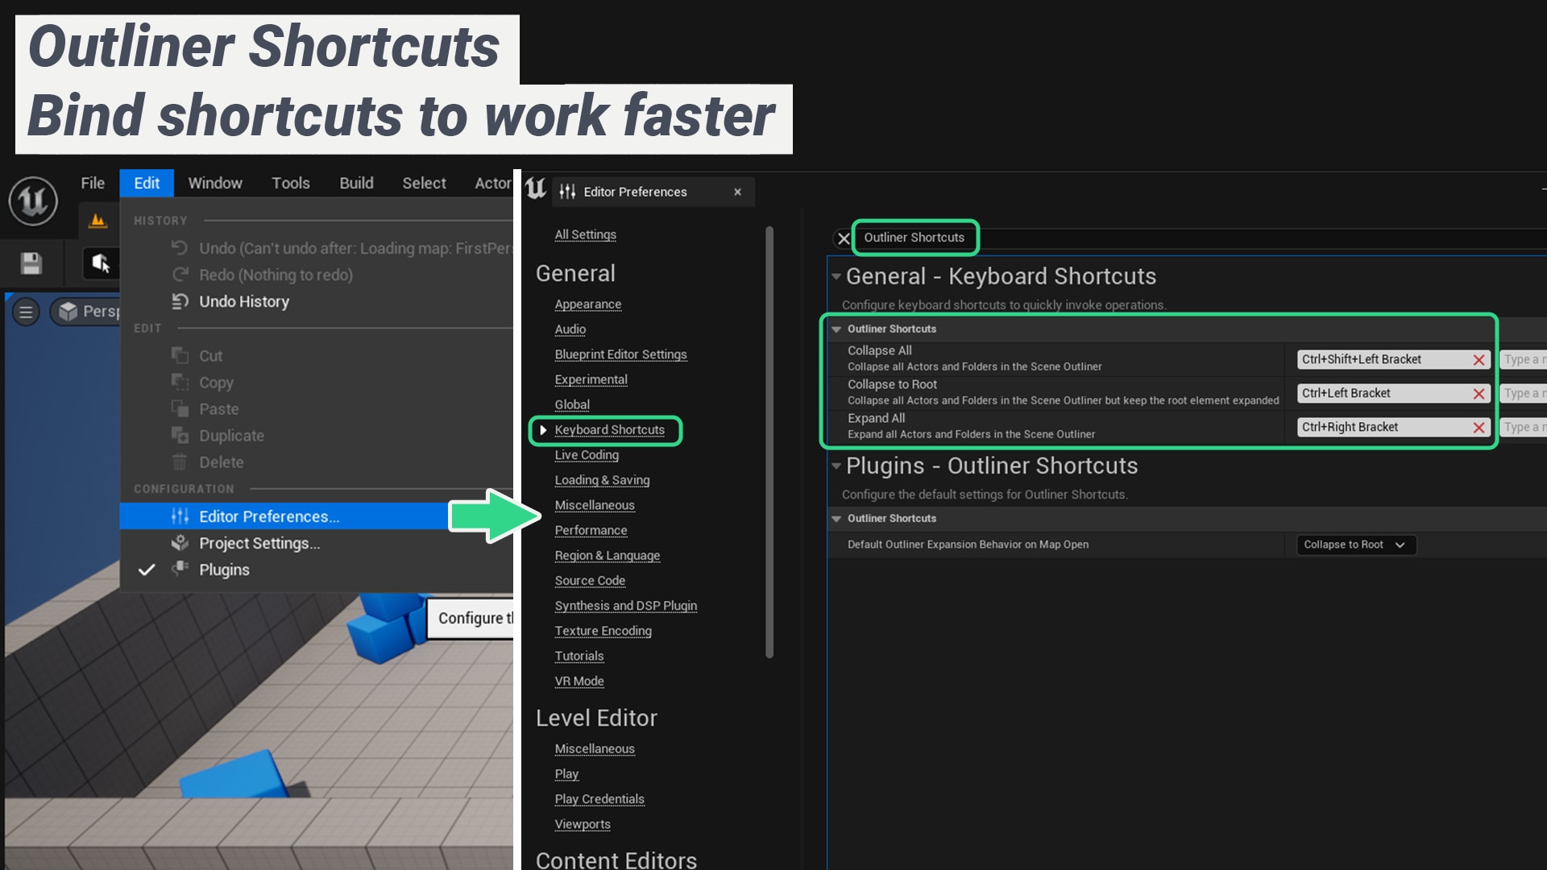
Task: Click the save level floppy disk icon
Action: click(x=31, y=263)
